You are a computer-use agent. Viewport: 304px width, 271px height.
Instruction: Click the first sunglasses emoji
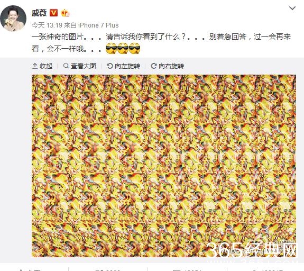(111, 49)
